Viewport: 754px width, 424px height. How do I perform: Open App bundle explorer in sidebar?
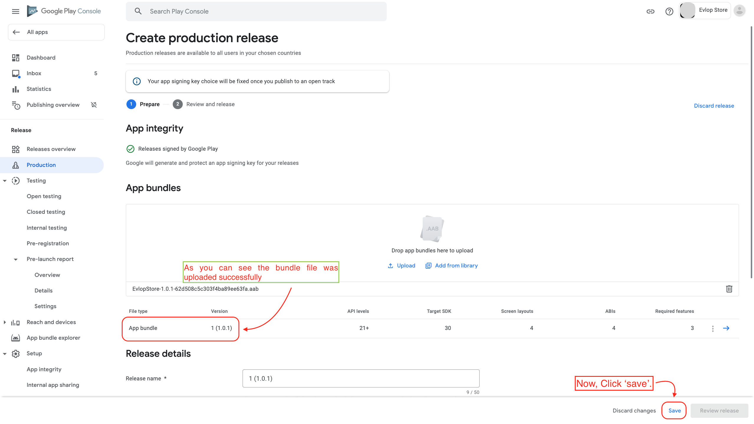[x=53, y=338]
